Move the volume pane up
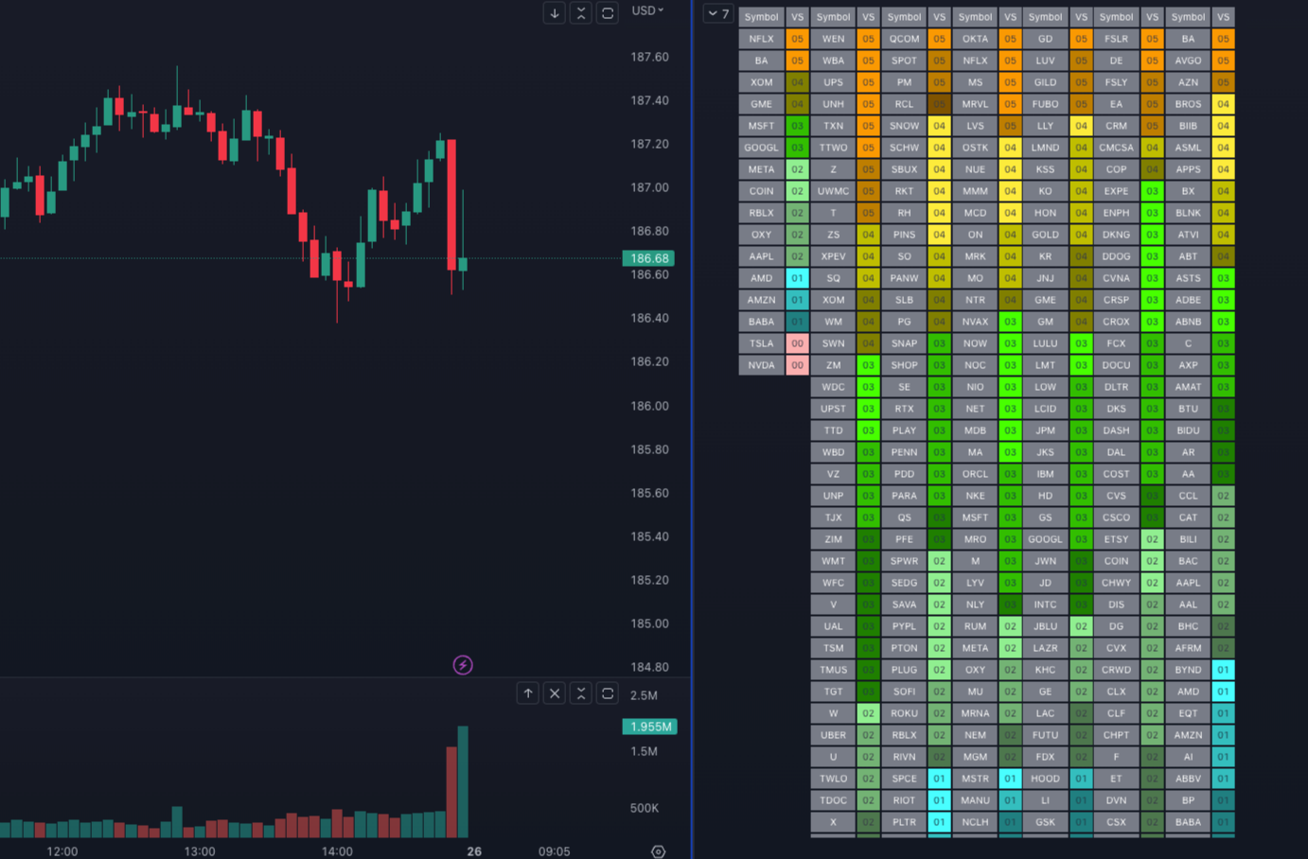 click(x=528, y=693)
